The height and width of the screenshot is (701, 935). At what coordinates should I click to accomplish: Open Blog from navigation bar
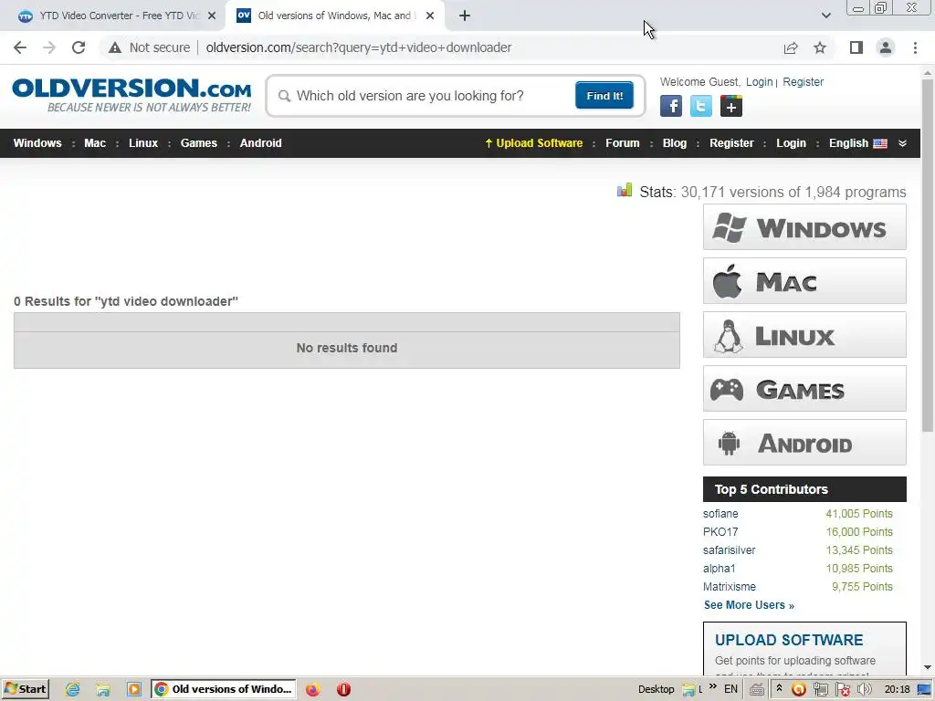pyautogui.click(x=675, y=143)
